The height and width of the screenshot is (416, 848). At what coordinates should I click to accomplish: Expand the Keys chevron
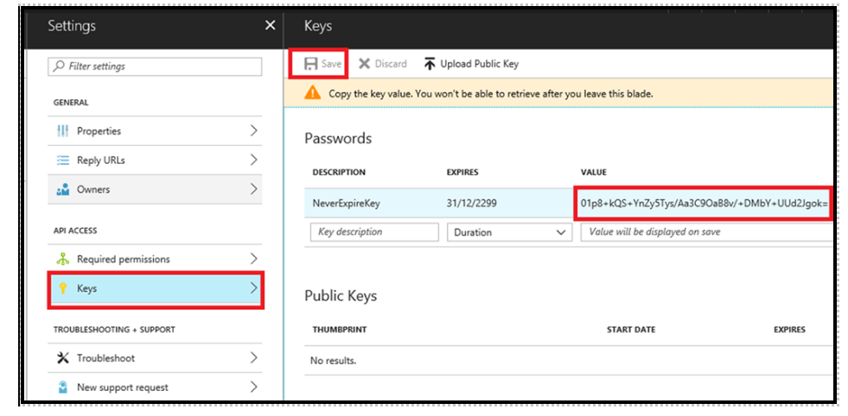tap(253, 288)
